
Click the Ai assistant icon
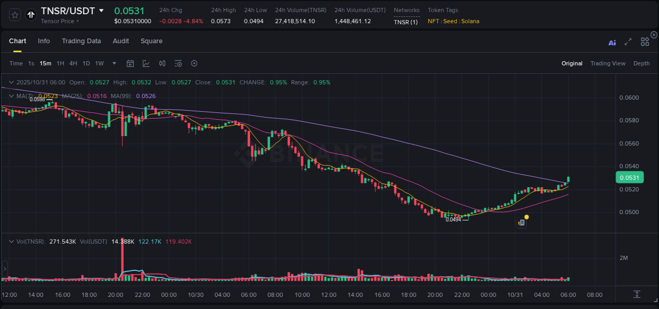click(612, 43)
